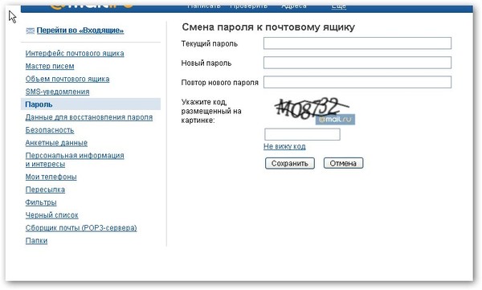Image resolution: width=482 pixels, height=290 pixels.
Task: Open the «Перейти во «Входящие»» link
Action: tap(80, 31)
